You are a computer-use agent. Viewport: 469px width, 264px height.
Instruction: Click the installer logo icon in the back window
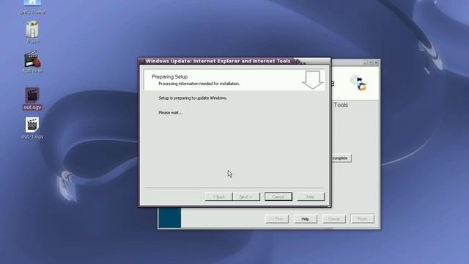pyautogui.click(x=359, y=84)
